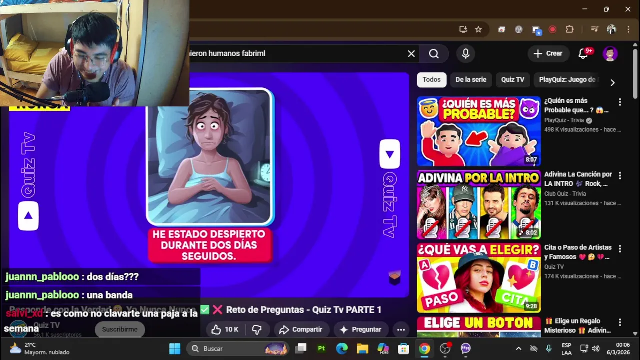The width and height of the screenshot is (640, 360).
Task: Open Adivina por la intro video thumbnail
Action: coord(479,205)
